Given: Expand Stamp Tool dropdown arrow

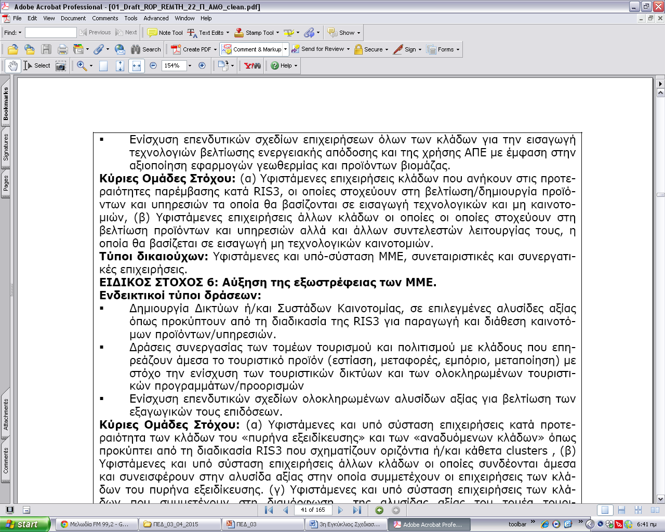Looking at the screenshot, I should [x=278, y=33].
